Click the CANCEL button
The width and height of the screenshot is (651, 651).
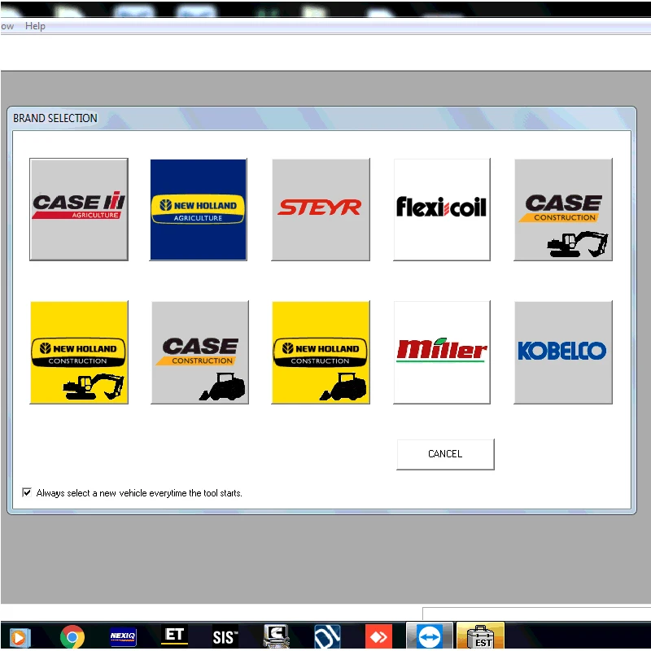[445, 454]
